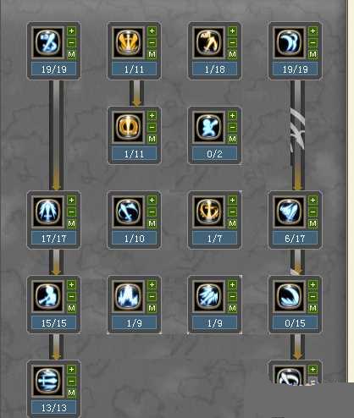The image size is (354, 418).
Task: Increase level of the 6/17 skill
Action: (x=313, y=201)
